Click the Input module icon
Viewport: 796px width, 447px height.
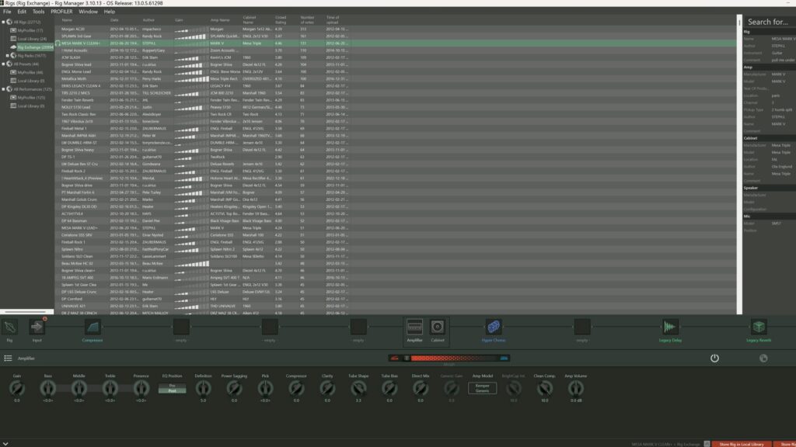pos(37,327)
